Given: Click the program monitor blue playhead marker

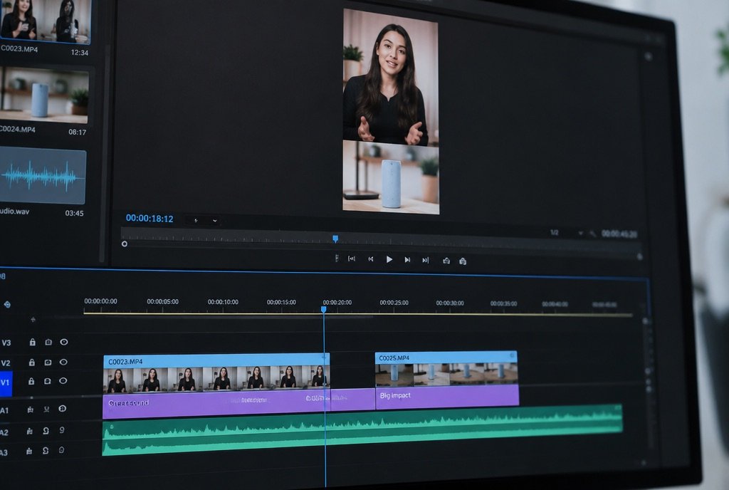Looking at the screenshot, I should pos(335,239).
